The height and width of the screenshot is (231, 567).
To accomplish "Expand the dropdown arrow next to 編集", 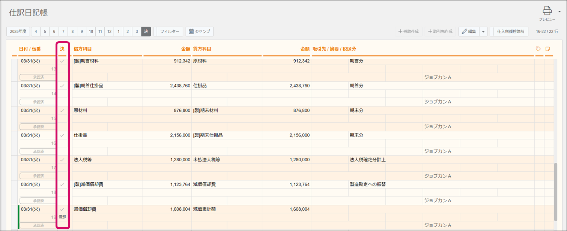I will [483, 32].
